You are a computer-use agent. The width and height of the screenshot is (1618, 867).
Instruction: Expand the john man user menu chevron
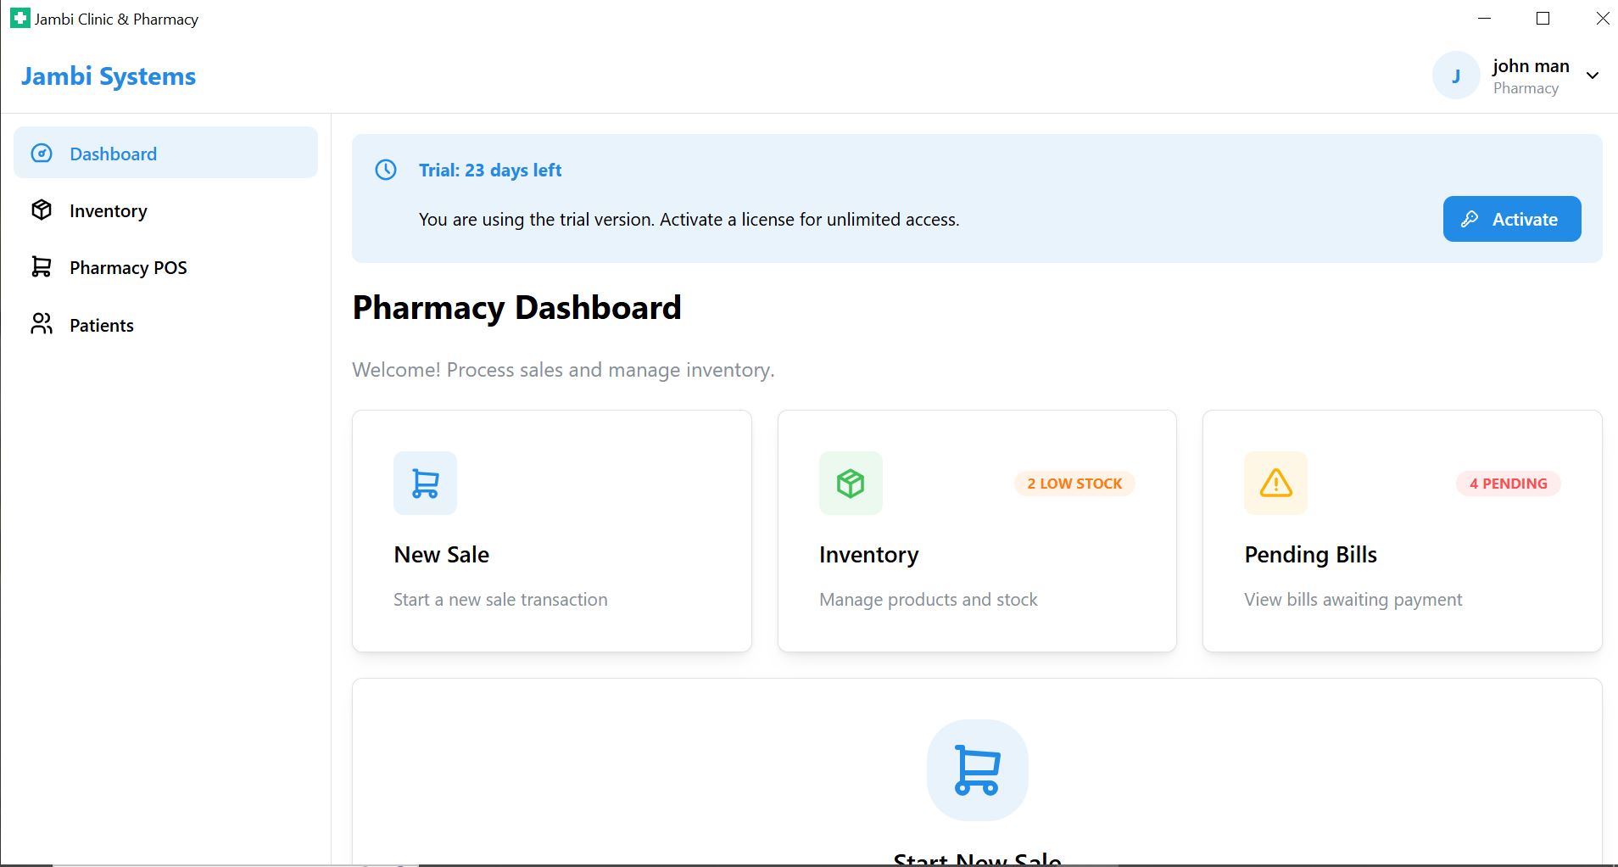click(1593, 76)
